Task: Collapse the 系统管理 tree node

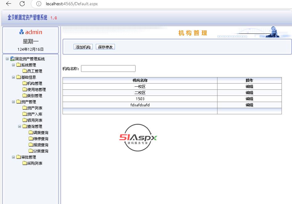Action: point(14,65)
